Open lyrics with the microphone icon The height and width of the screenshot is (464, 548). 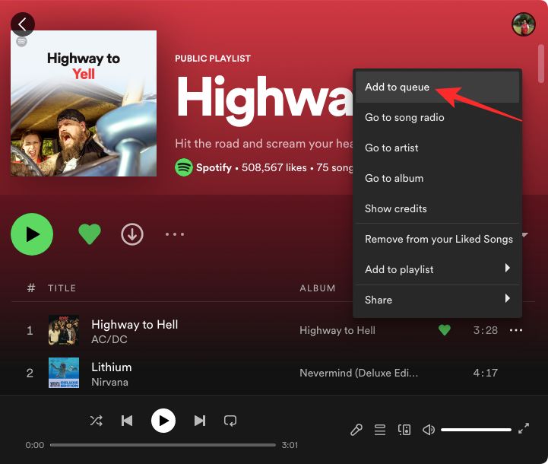click(356, 430)
